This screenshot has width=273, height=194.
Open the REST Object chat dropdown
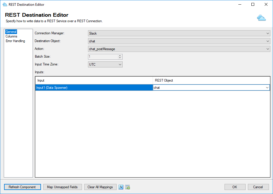tap(211, 88)
